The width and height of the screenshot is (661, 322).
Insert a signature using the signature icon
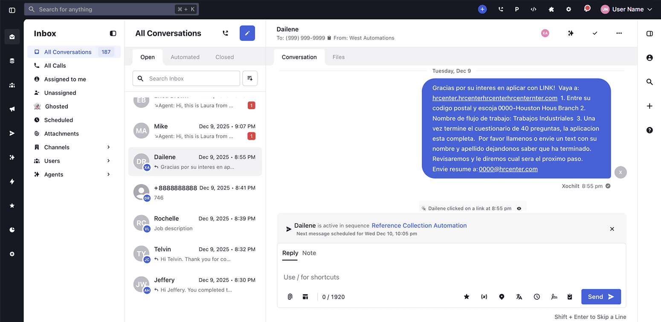click(x=554, y=296)
